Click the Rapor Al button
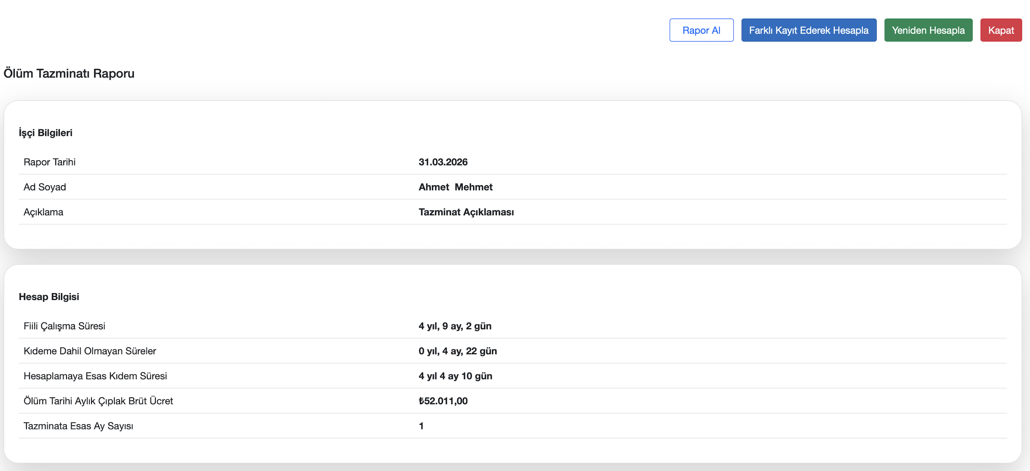Image resolution: width=1030 pixels, height=471 pixels. pyautogui.click(x=701, y=30)
